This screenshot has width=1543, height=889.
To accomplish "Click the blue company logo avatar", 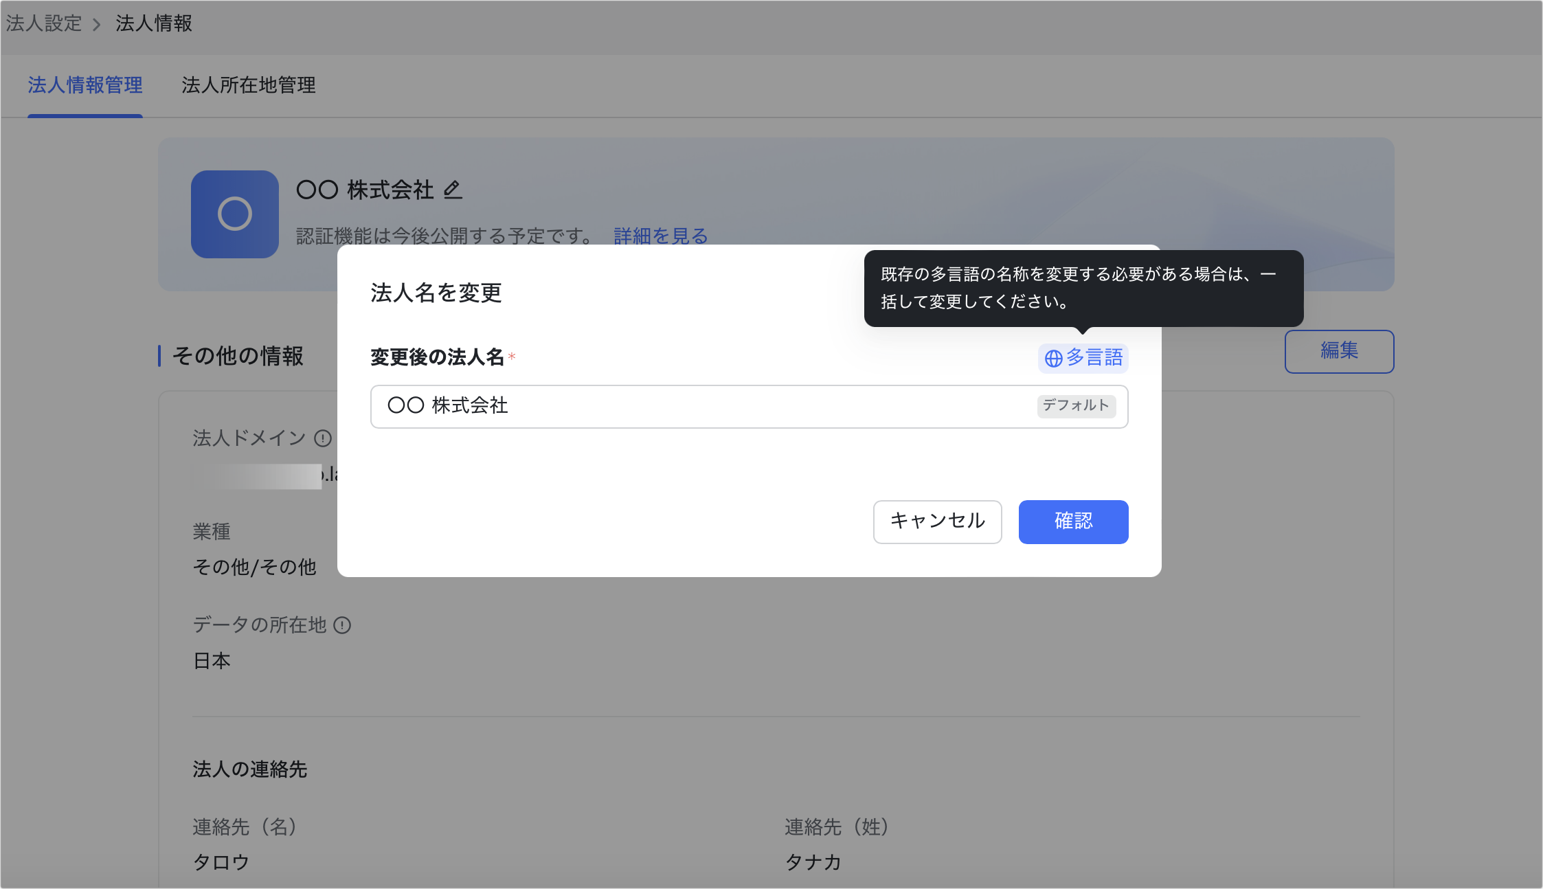I will [x=234, y=214].
